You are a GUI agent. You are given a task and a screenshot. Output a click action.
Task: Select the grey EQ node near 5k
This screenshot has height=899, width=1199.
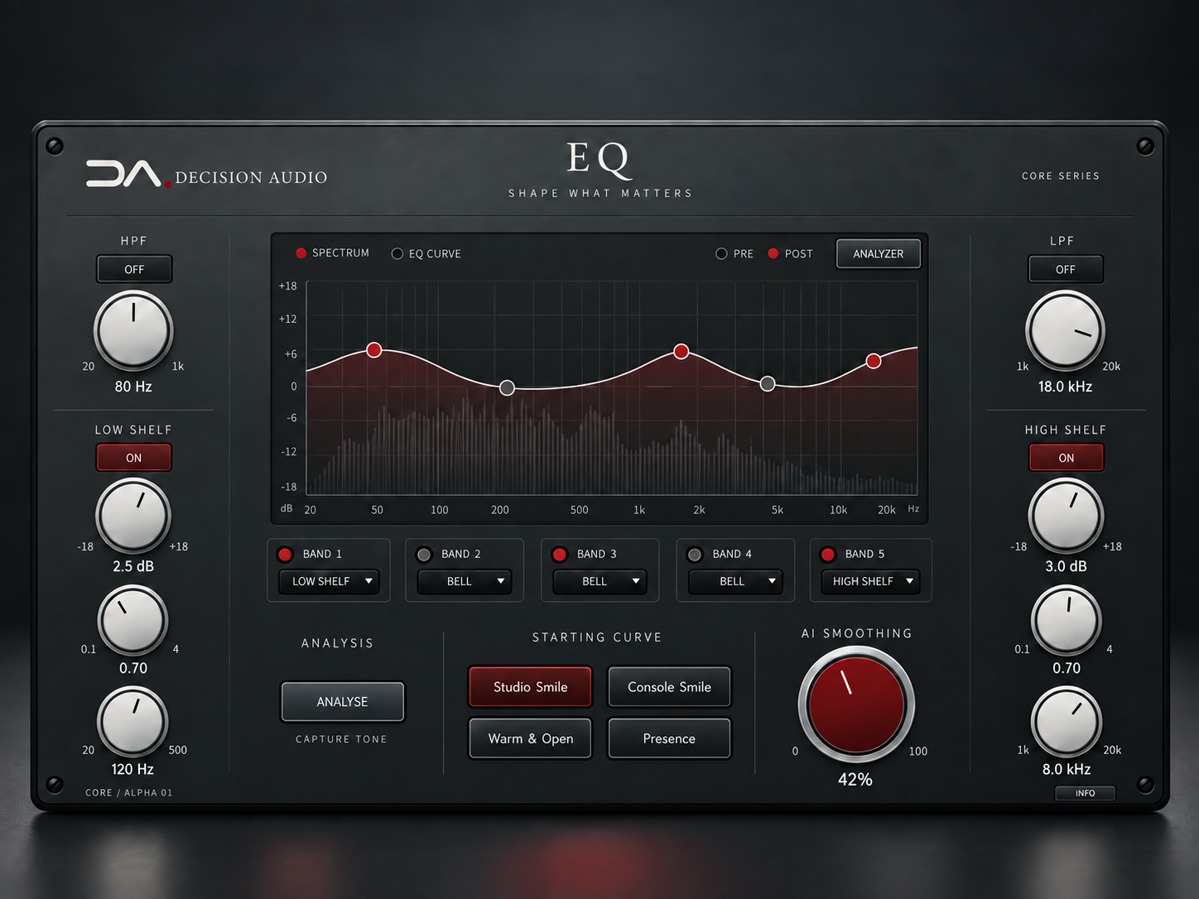coord(768,383)
